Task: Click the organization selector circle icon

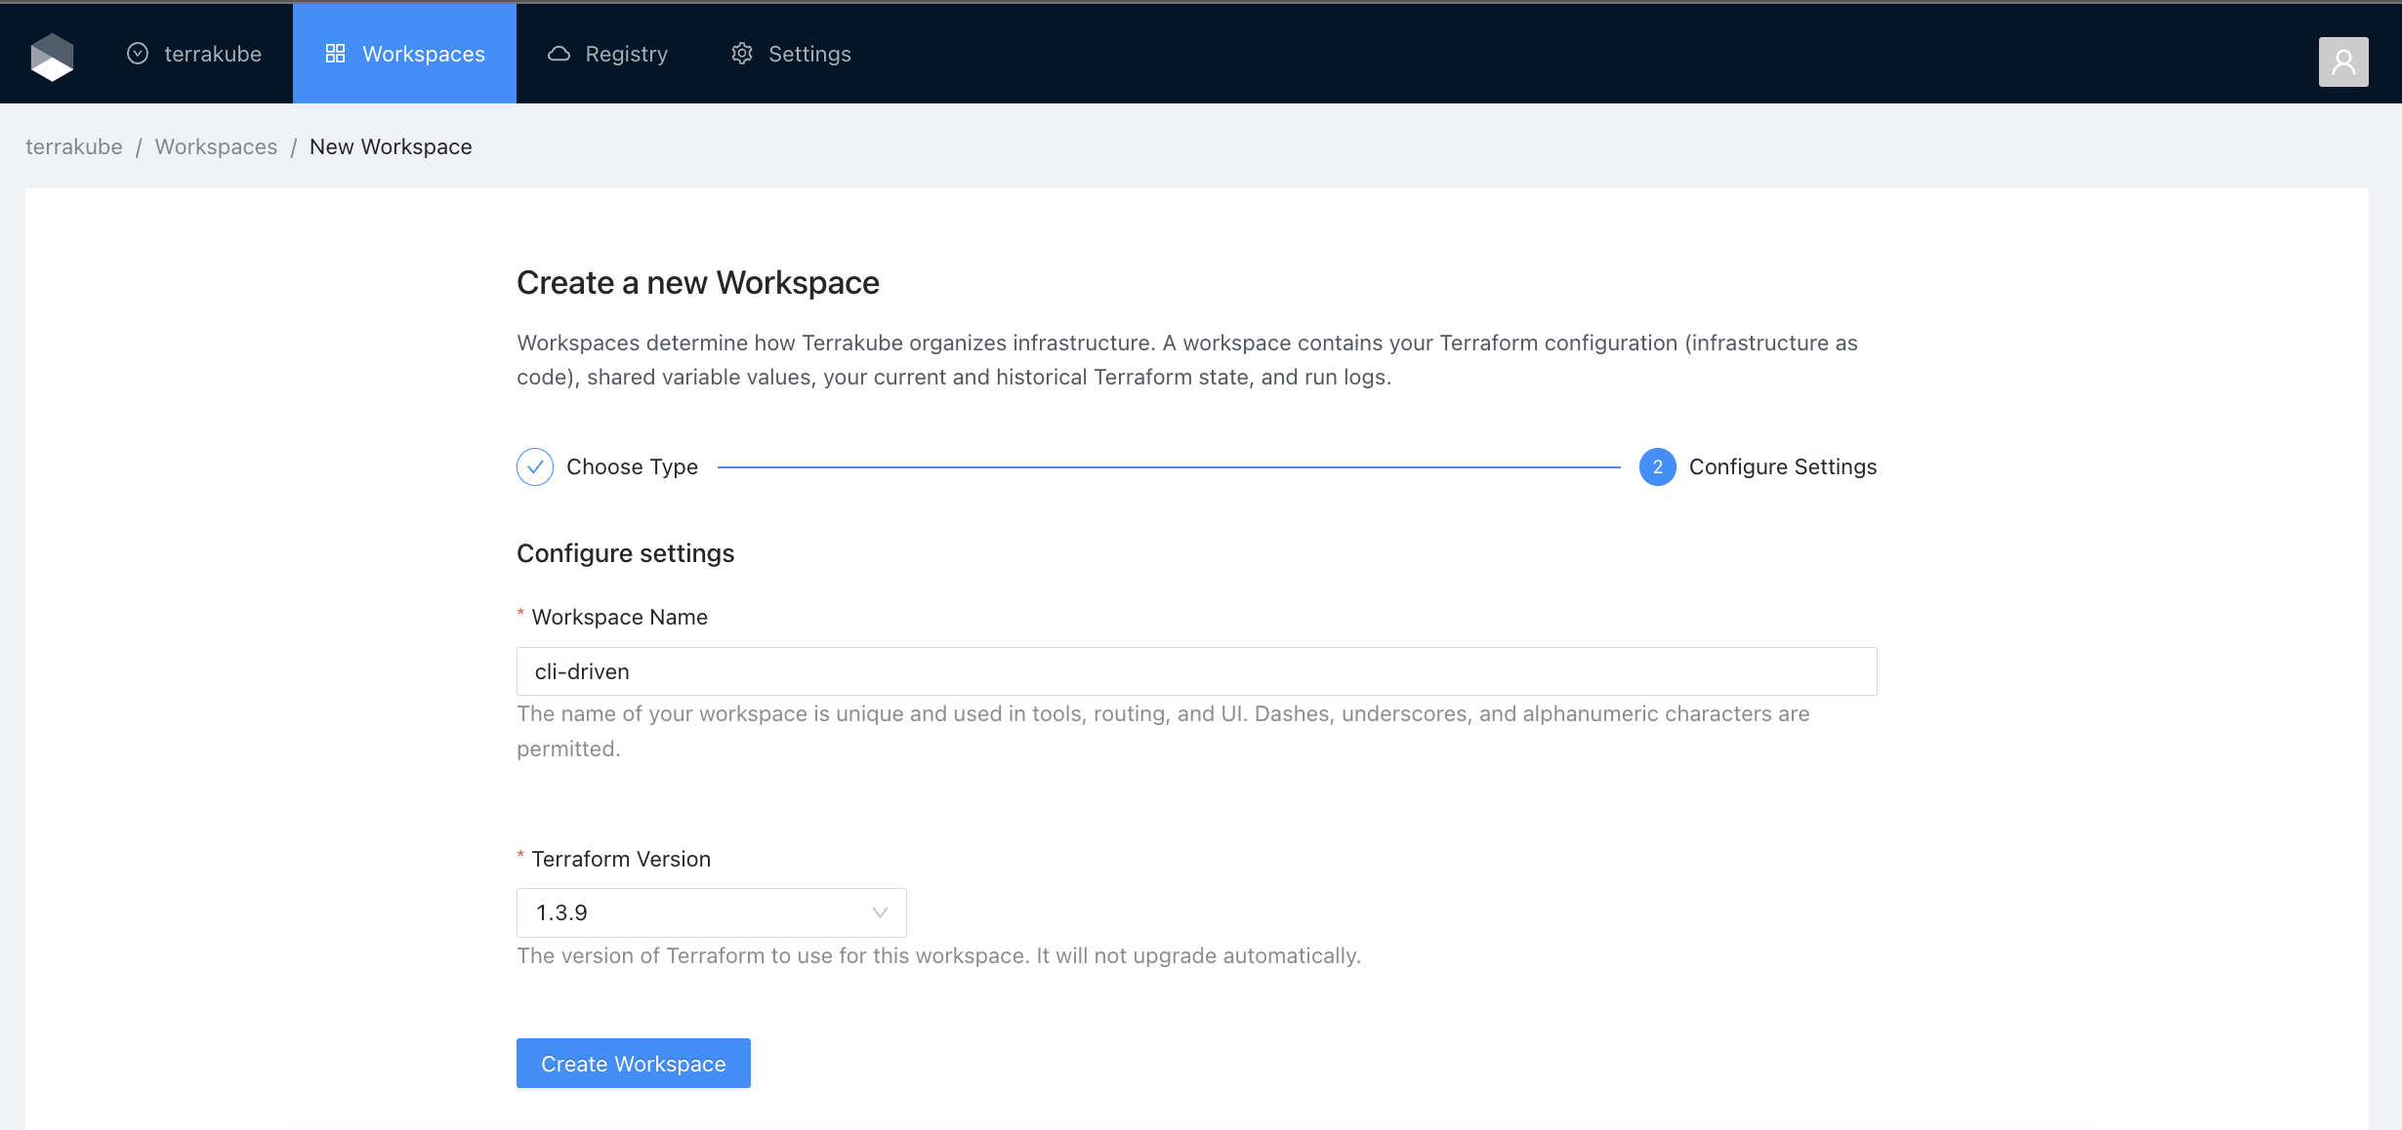Action: point(138,54)
